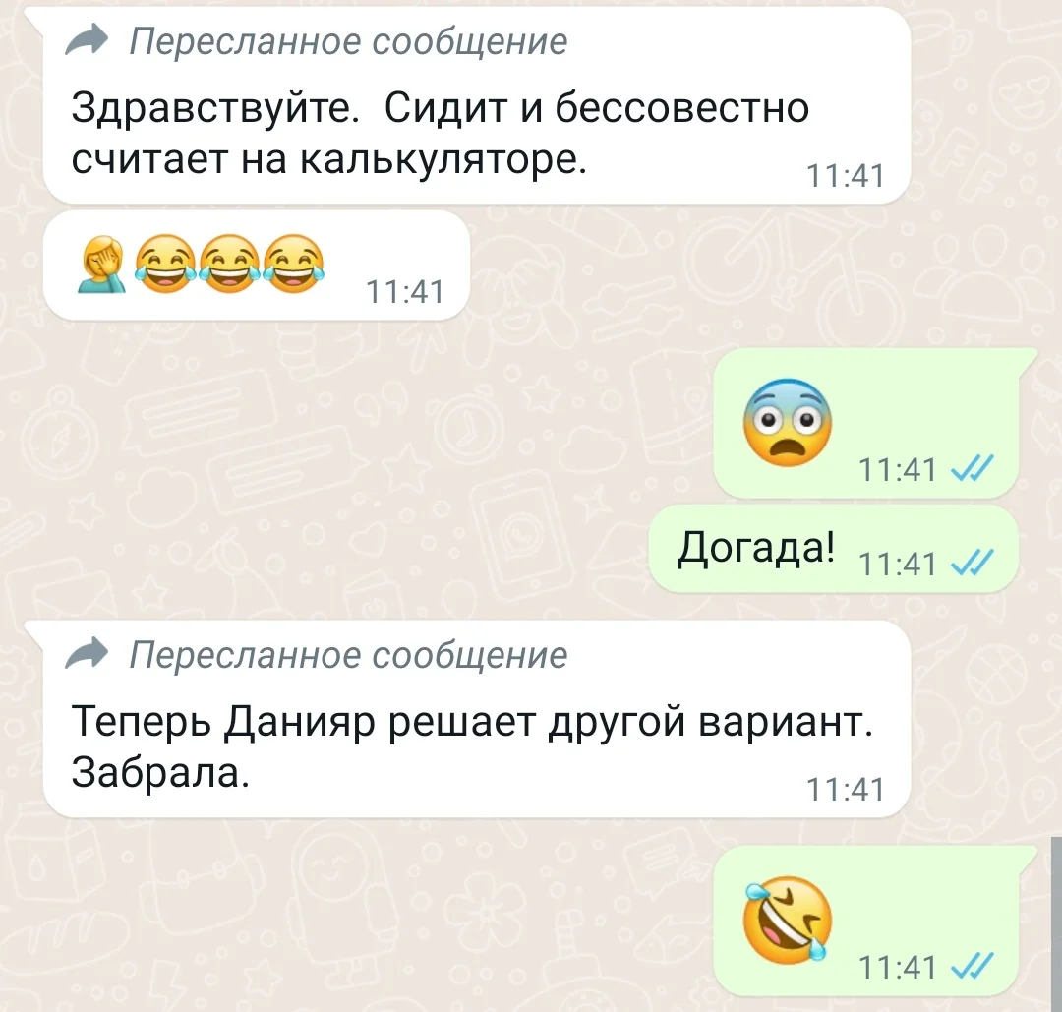Click forward arrow icon on first forwarded message

click(x=87, y=40)
